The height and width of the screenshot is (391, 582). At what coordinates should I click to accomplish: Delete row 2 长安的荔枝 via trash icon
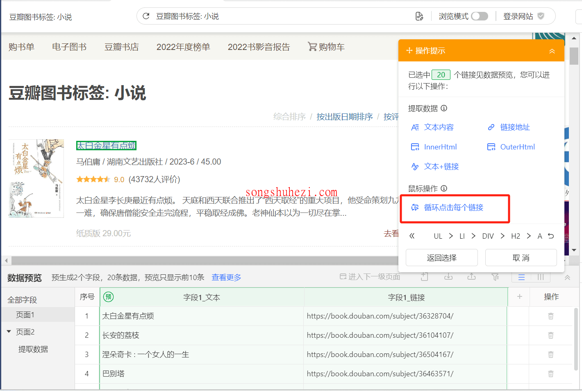[551, 335]
